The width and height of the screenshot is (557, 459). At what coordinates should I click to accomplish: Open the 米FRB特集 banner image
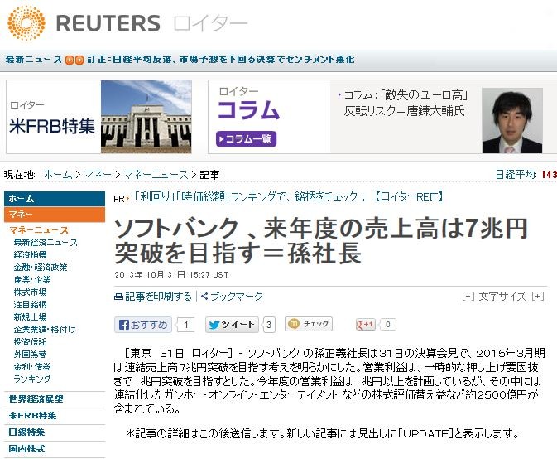coord(146,117)
